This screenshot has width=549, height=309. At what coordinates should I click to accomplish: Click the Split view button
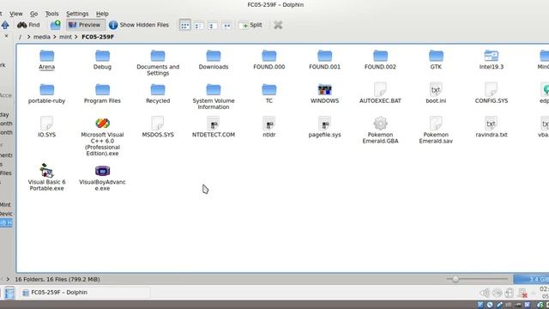(x=251, y=25)
